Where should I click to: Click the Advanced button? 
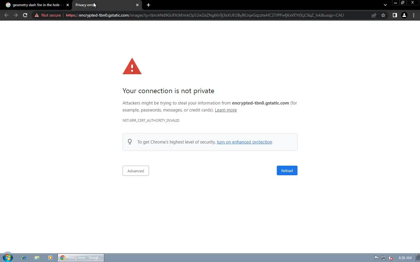[136, 171]
